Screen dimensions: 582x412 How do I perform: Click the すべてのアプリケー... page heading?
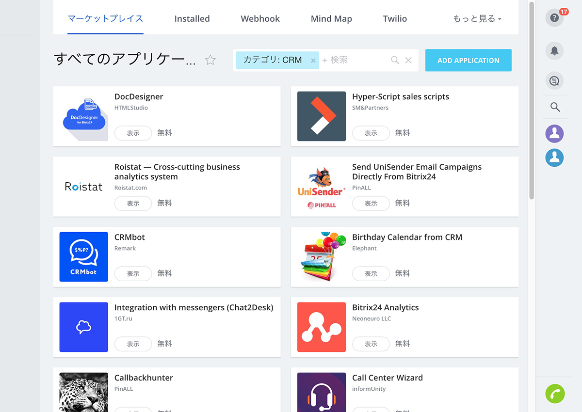[125, 60]
